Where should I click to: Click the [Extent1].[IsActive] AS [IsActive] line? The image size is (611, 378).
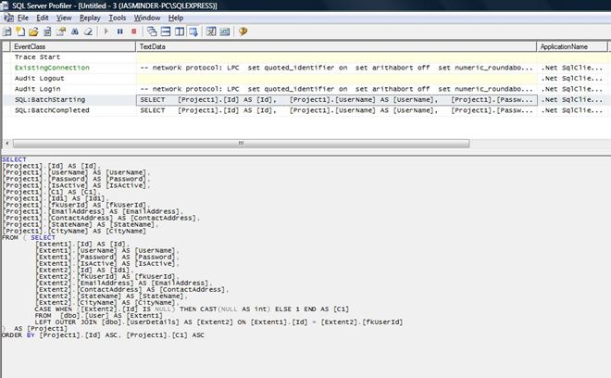[107, 264]
